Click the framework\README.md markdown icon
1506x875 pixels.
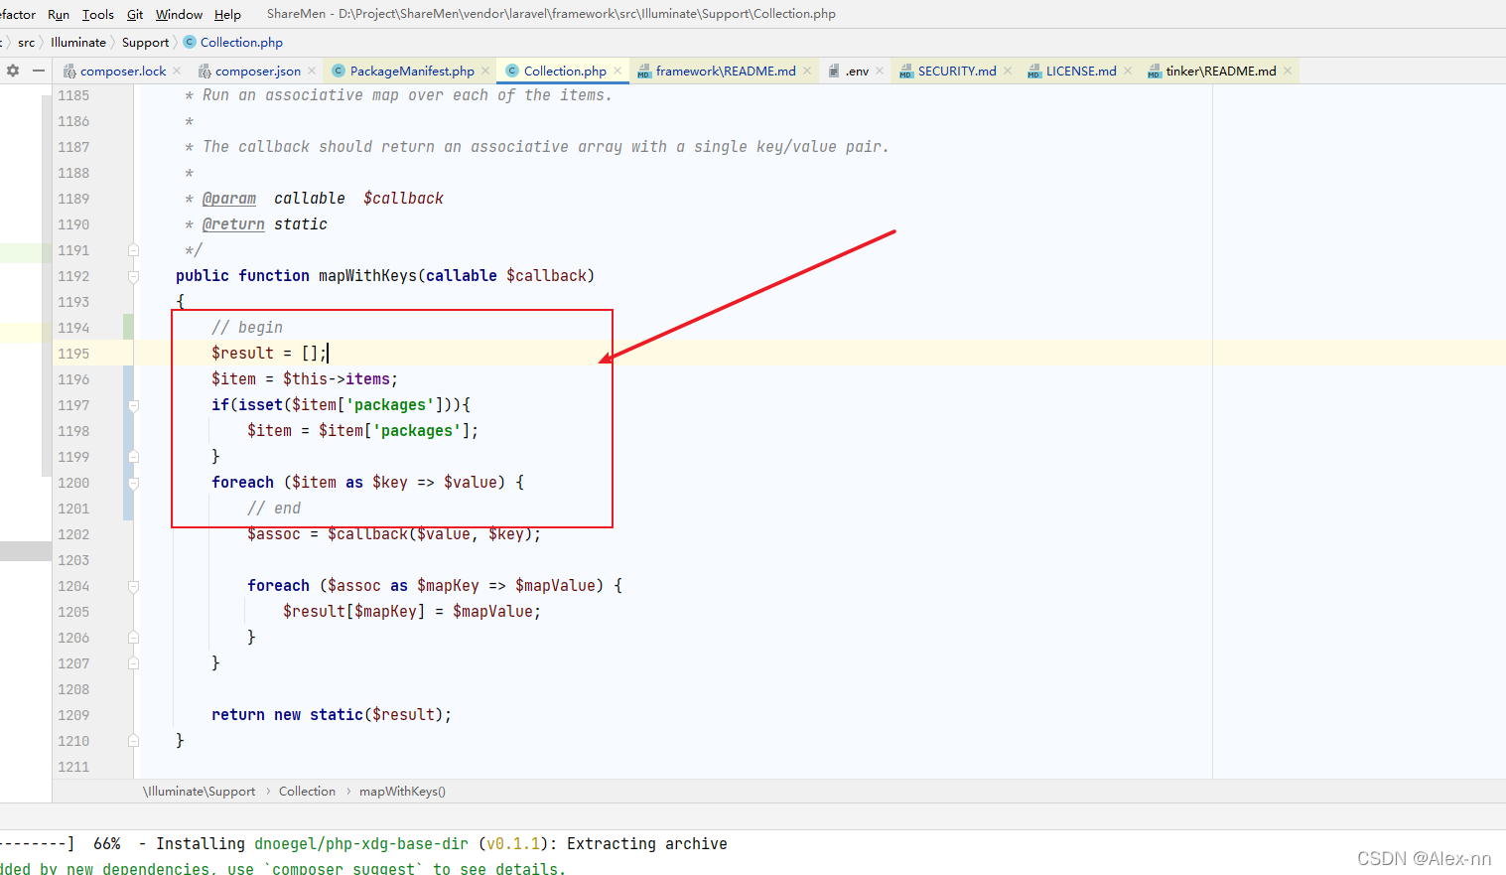coord(644,72)
